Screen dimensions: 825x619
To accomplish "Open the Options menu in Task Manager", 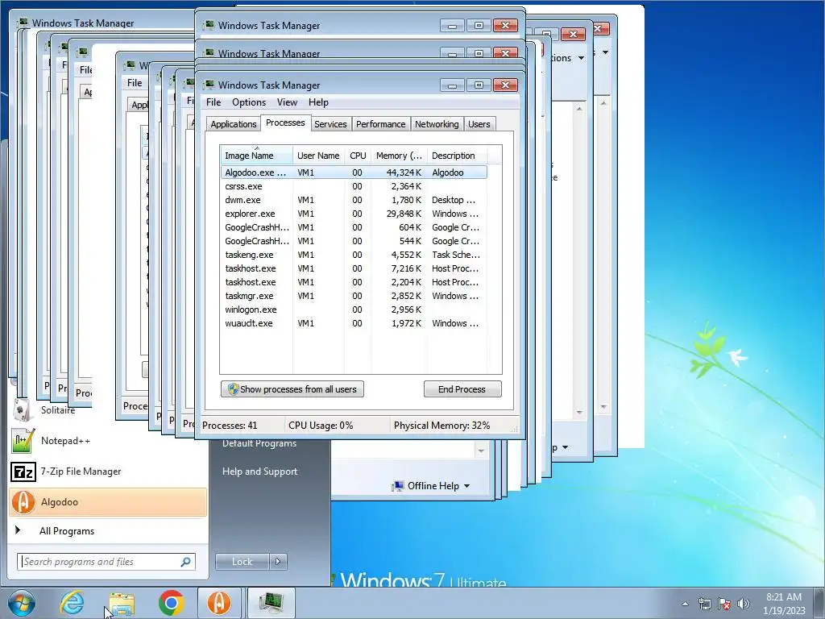I will click(x=249, y=102).
